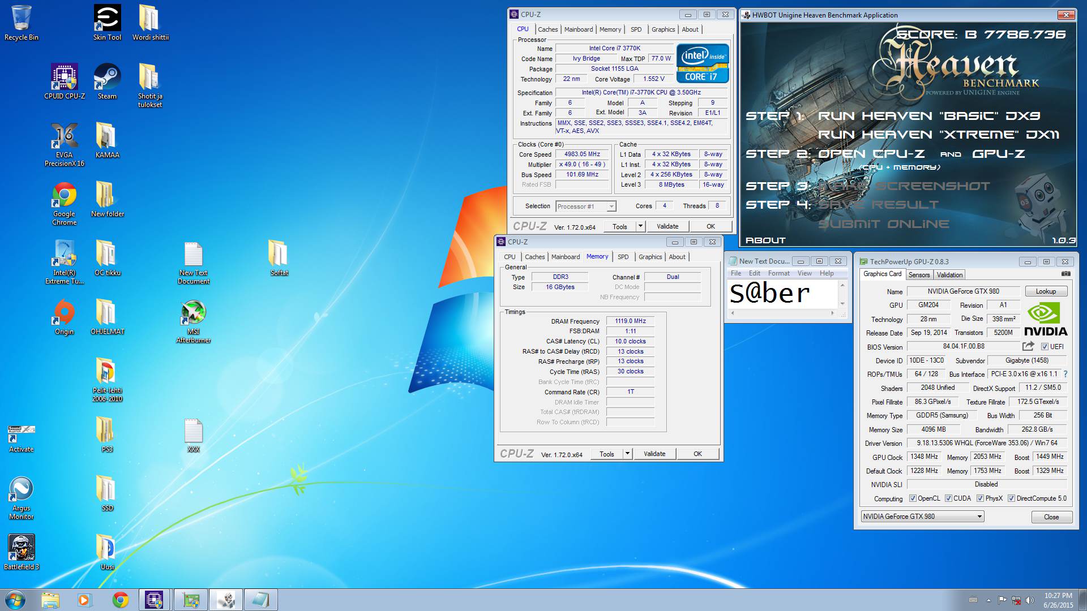Click OK in the CPU-Z memory window
This screenshot has height=611, width=1087.
click(x=697, y=454)
